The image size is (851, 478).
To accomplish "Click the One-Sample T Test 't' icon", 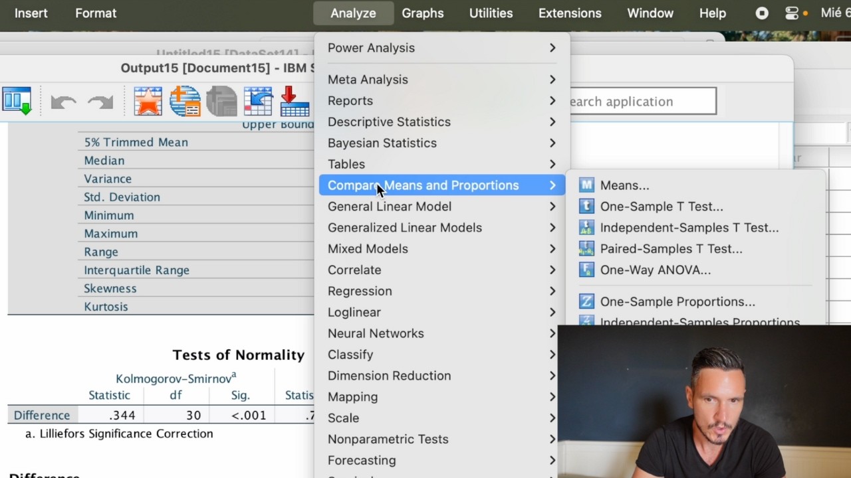I will pyautogui.click(x=586, y=206).
